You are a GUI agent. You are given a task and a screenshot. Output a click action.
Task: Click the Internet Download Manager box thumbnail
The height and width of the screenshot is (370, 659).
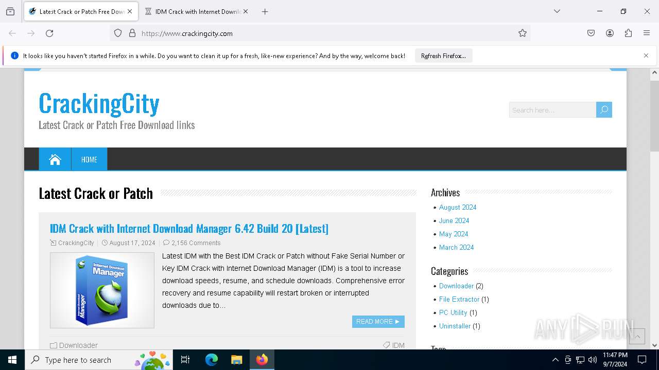pos(102,290)
